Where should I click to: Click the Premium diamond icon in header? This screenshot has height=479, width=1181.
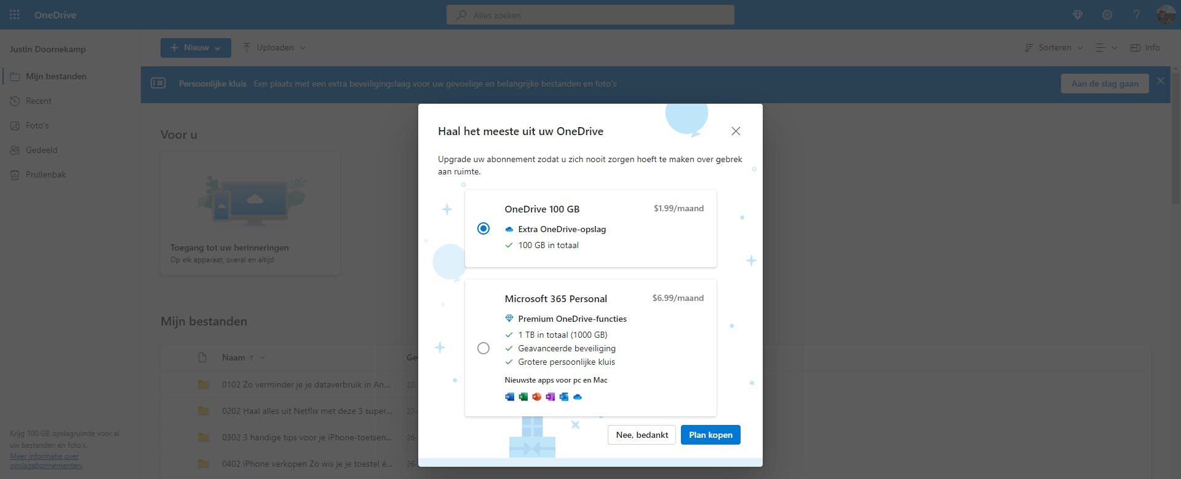tap(1078, 15)
